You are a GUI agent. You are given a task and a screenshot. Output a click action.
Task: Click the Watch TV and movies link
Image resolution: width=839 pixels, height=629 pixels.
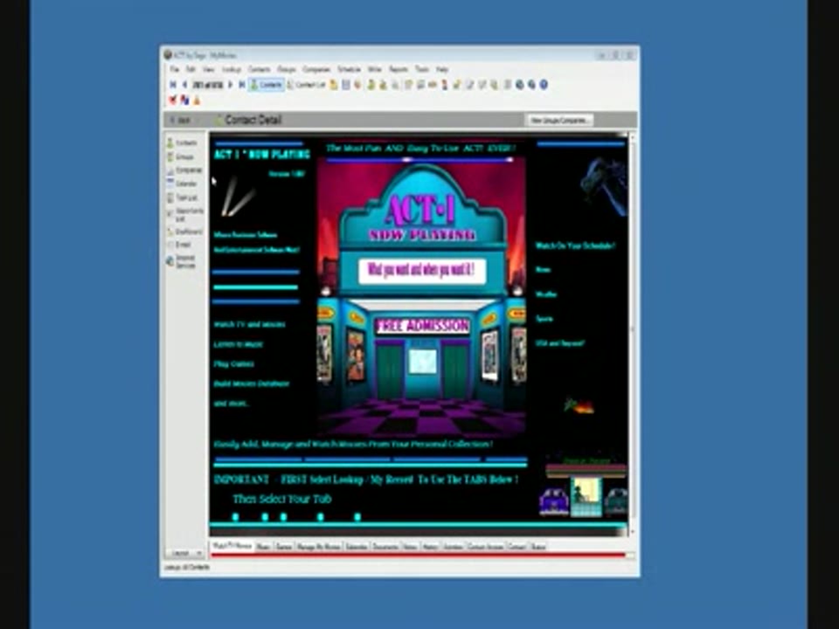click(249, 324)
